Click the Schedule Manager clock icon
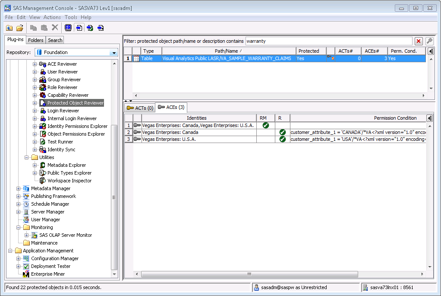This screenshot has height=296, width=441. coord(26,204)
